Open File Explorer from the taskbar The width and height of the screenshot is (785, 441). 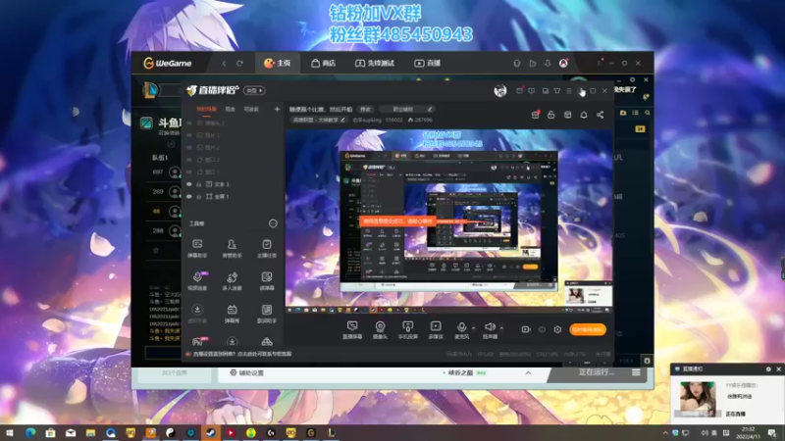90,433
